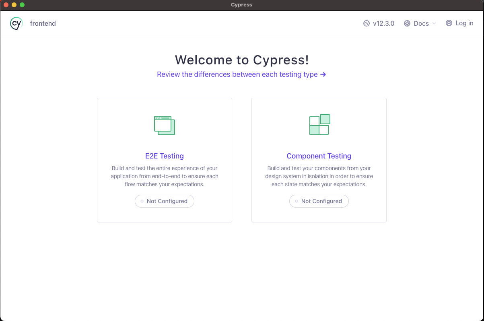The width and height of the screenshot is (484, 321).
Task: Expand the Docs dropdown chevron
Action: point(434,23)
